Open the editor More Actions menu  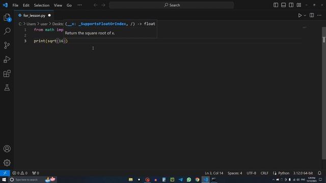(319, 15)
